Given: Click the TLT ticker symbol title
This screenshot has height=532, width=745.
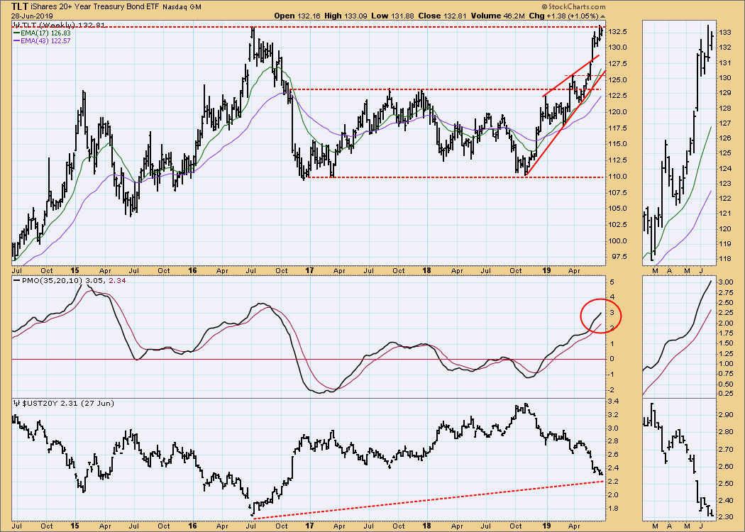Looking at the screenshot, I should (x=18, y=6).
